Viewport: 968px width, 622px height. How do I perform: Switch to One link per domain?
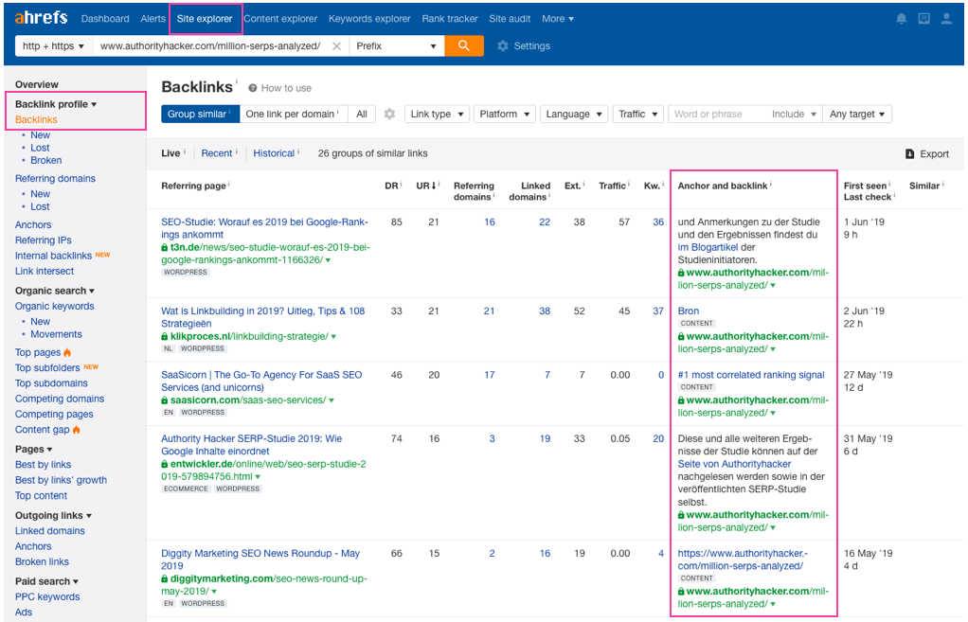click(x=291, y=114)
